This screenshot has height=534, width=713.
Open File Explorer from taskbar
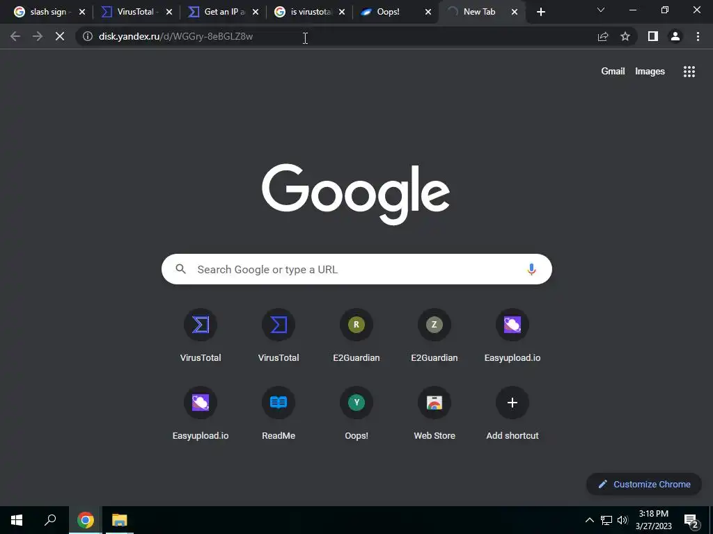[x=120, y=520]
